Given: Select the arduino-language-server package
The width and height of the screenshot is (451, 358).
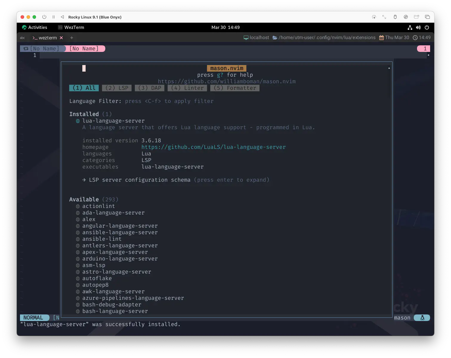Looking at the screenshot, I should (x=120, y=259).
